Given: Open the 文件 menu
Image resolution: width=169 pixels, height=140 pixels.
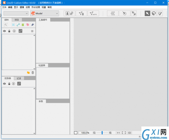Looking at the screenshot, I should coord(4,7).
